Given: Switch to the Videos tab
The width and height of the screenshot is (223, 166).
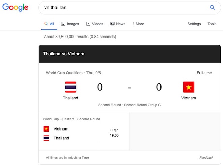Looking at the screenshot, I should coord(95,24).
